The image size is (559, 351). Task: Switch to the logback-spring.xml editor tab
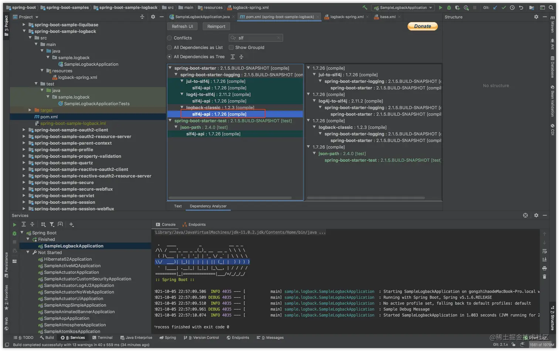346,17
